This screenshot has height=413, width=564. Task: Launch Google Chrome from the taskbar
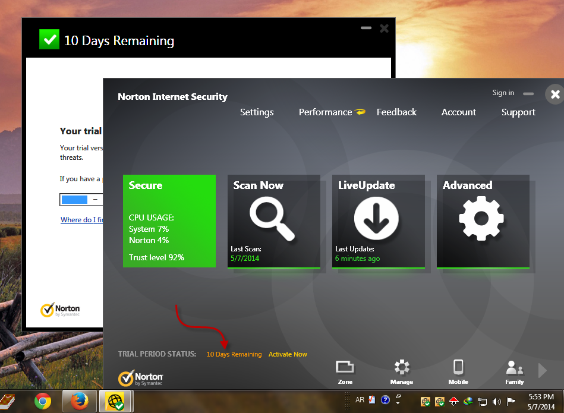[43, 401]
